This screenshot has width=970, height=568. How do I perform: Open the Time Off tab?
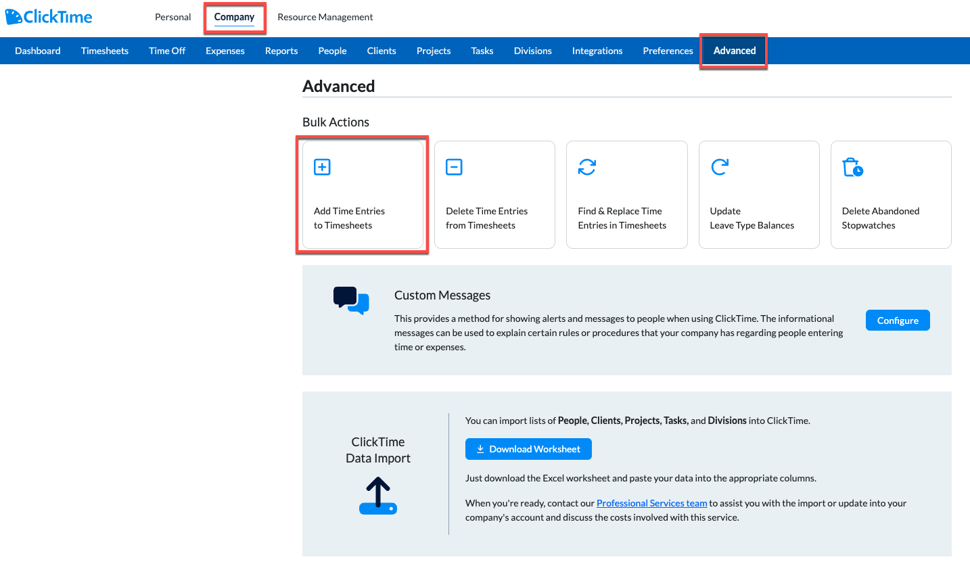coord(167,51)
